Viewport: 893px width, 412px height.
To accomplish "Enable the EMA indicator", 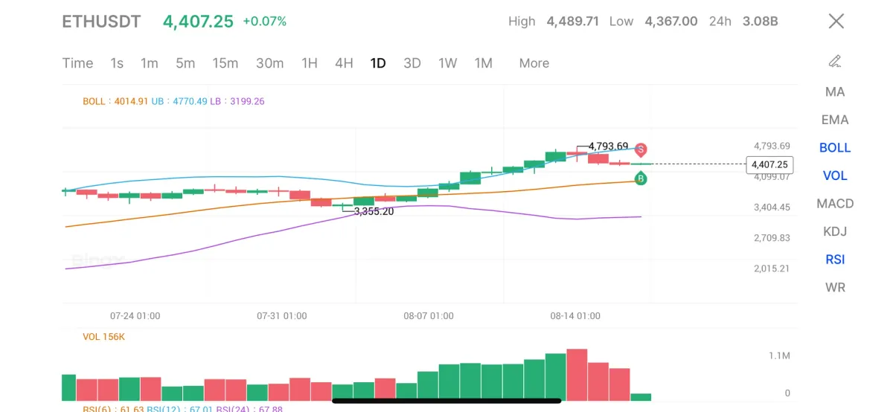I will point(835,120).
